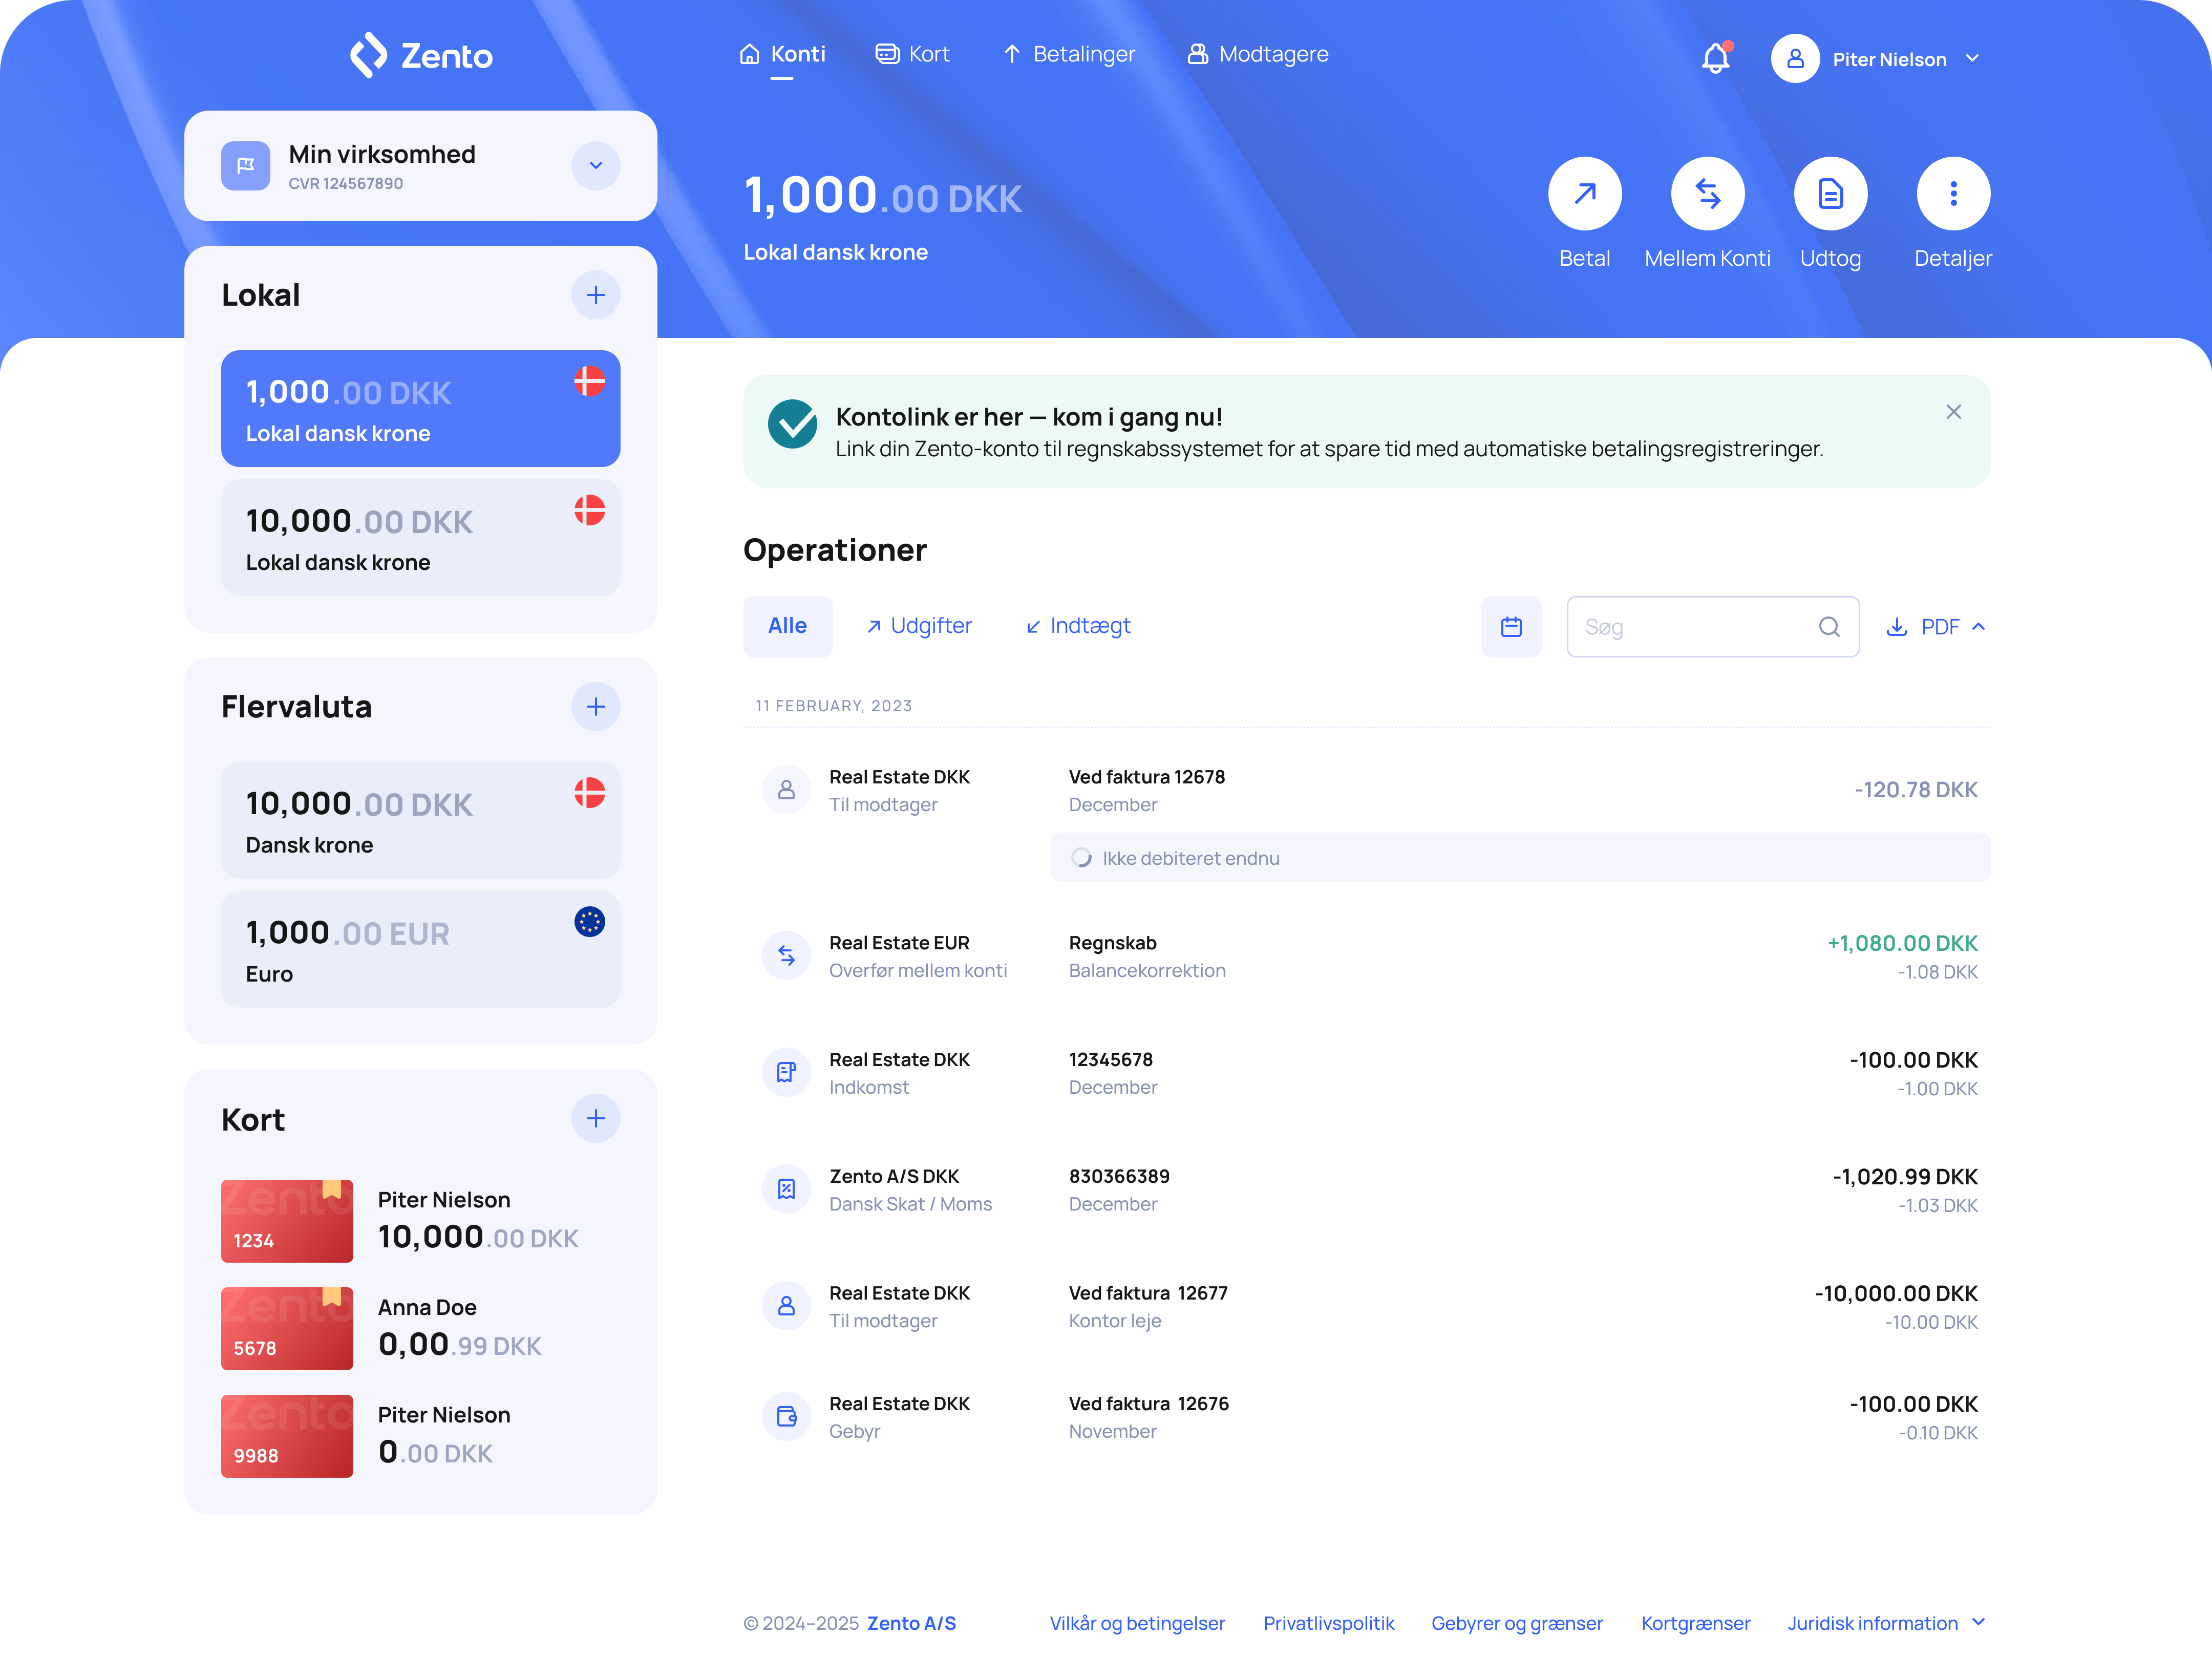Add a new Kort card

[595, 1118]
